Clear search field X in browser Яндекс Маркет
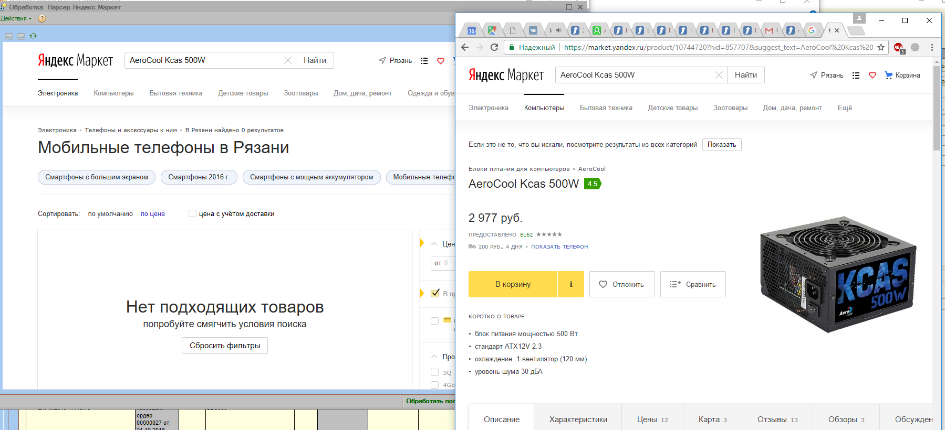This screenshot has width=945, height=430. pos(719,75)
